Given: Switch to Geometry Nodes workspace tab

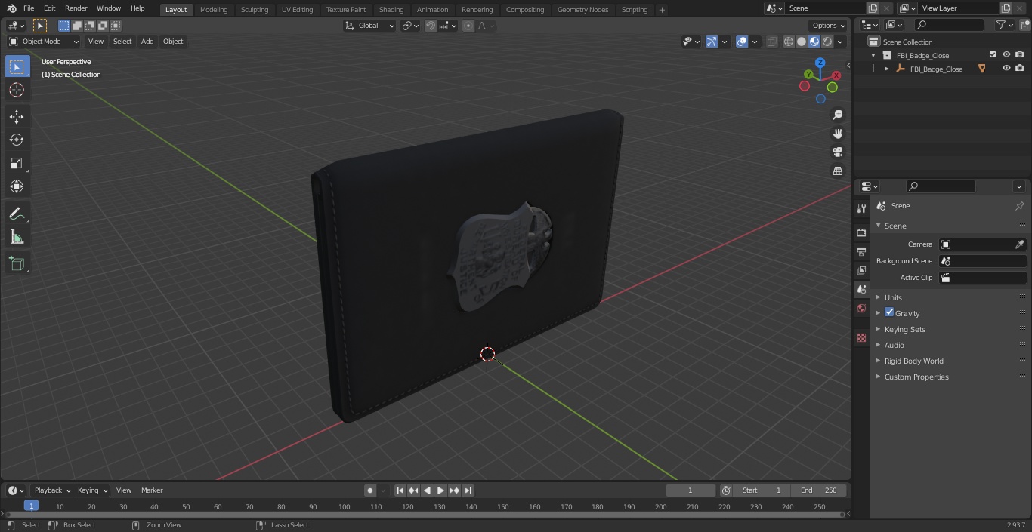Looking at the screenshot, I should [x=582, y=9].
